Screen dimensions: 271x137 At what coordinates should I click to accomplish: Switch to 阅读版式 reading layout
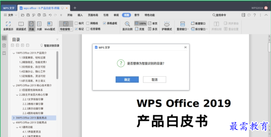point(21,26)
